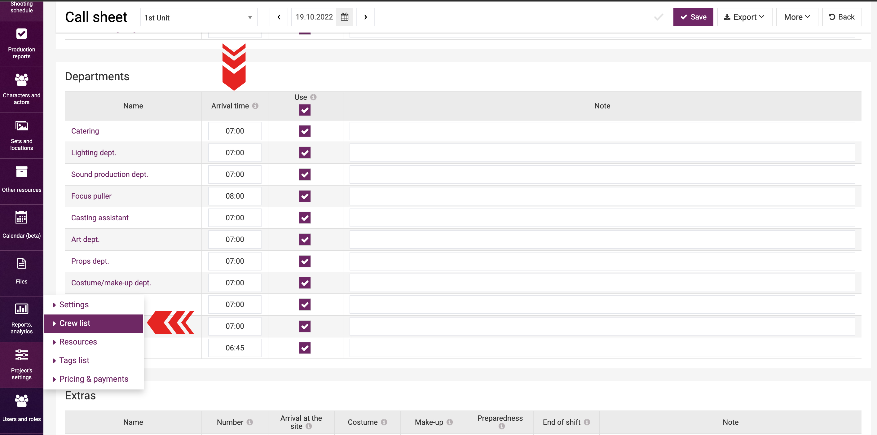The width and height of the screenshot is (877, 435).
Task: Show info for Arrival at the site
Action: pyautogui.click(x=308, y=426)
